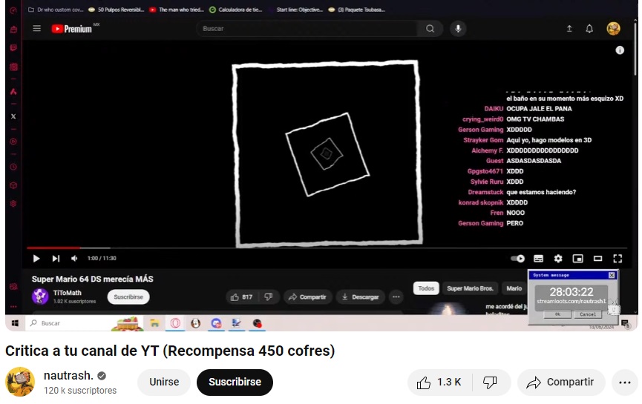
Task: Select the Super Mario Bros. filter chip
Action: [x=470, y=288]
